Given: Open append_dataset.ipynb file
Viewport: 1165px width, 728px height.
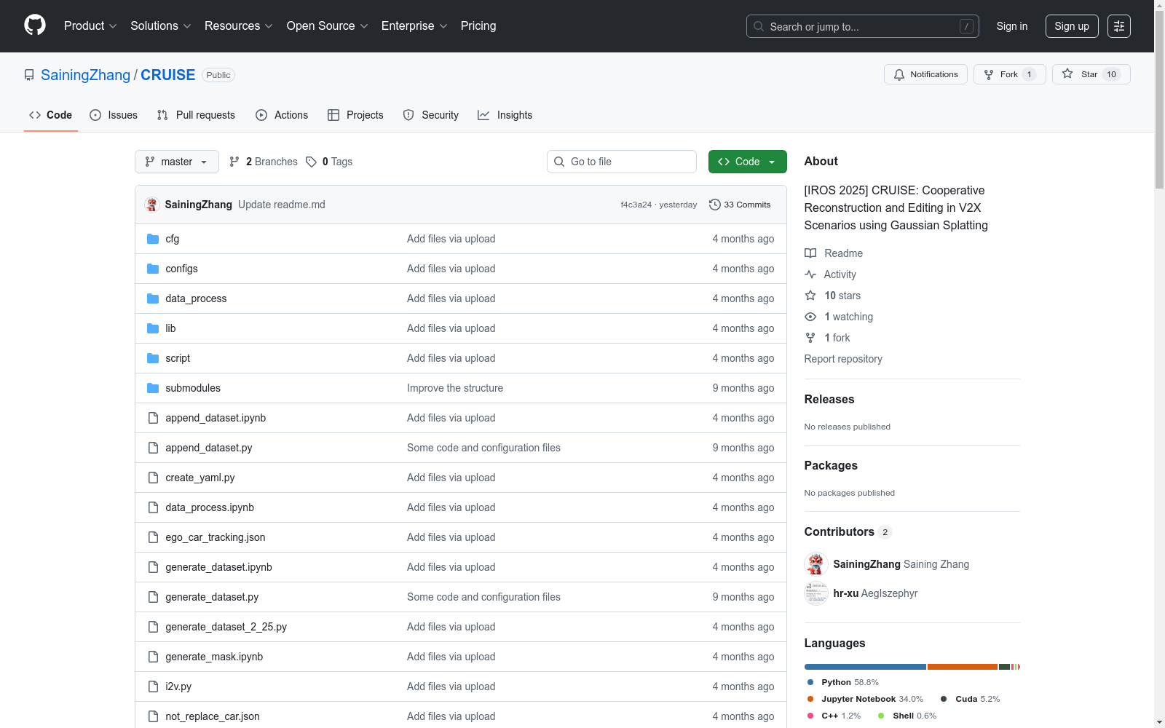Looking at the screenshot, I should tap(216, 418).
